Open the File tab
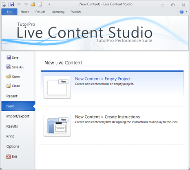190x170 pixels. (9, 12)
